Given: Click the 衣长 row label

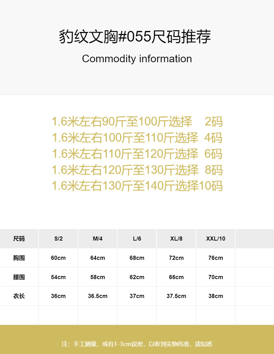Looking at the screenshot, I should [x=19, y=296].
